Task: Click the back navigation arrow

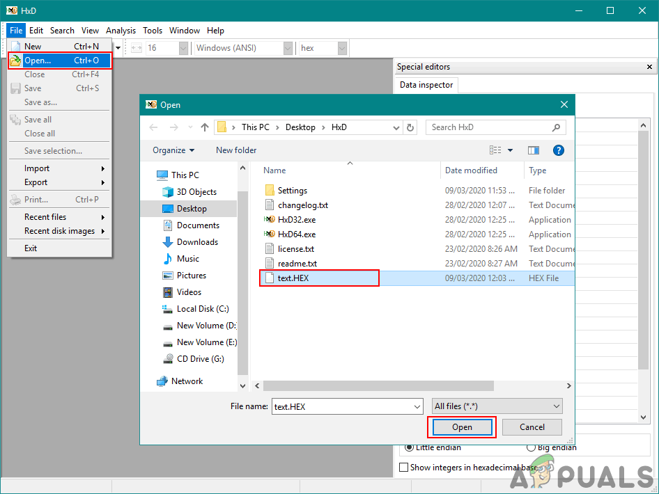Action: pos(153,127)
